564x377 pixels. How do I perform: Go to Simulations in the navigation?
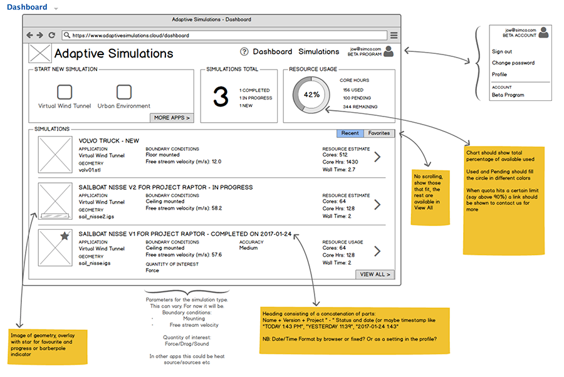(319, 52)
